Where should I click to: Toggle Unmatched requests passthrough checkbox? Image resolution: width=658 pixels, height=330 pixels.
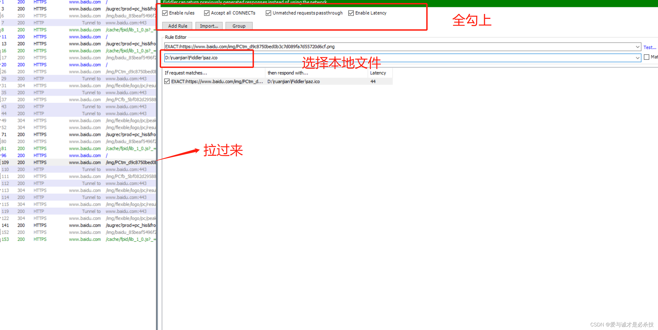(x=268, y=13)
